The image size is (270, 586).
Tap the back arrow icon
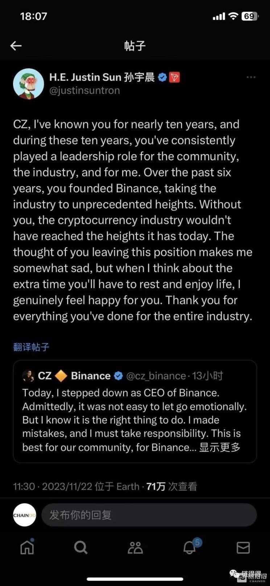(x=16, y=46)
